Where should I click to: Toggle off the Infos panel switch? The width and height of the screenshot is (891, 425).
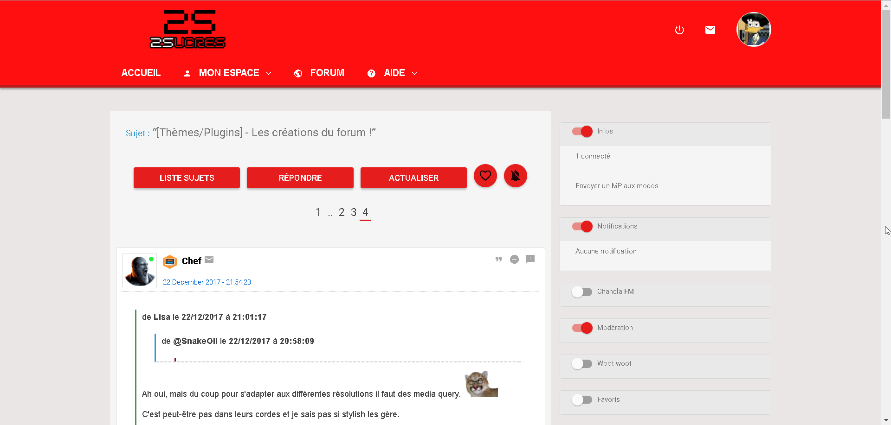pyautogui.click(x=582, y=132)
